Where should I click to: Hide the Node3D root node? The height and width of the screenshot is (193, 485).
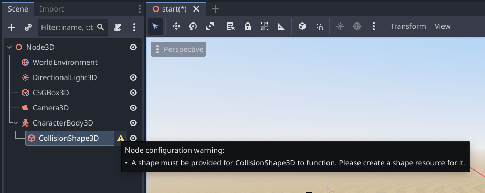click(x=133, y=47)
